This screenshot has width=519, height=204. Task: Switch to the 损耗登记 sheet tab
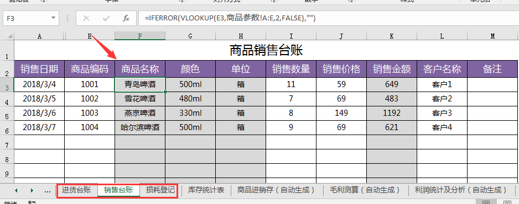[160, 190]
